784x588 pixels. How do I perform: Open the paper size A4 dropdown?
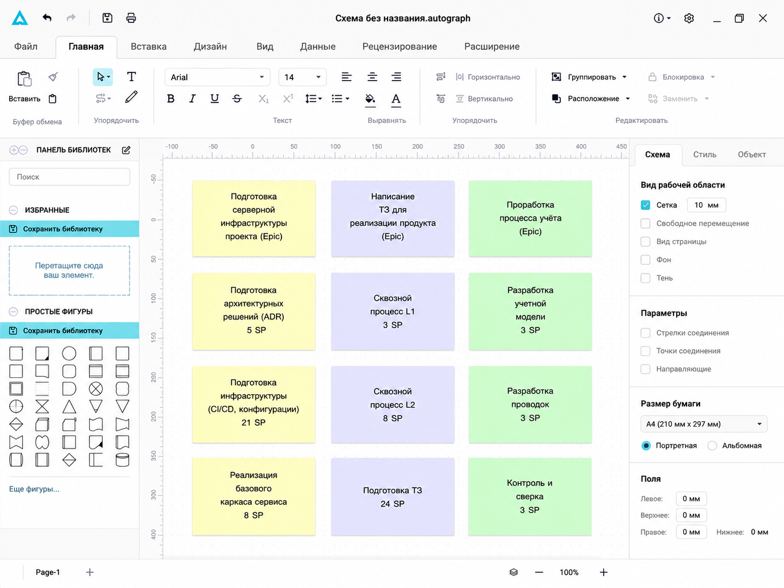[x=704, y=424]
